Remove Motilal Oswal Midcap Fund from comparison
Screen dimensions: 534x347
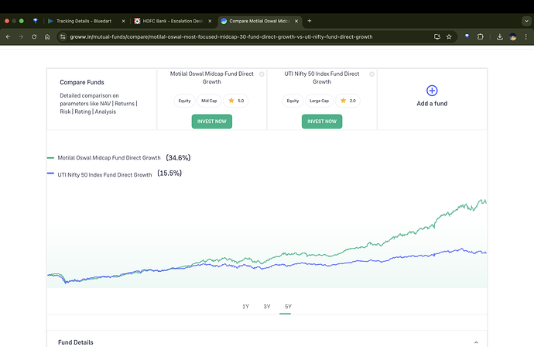tap(262, 74)
